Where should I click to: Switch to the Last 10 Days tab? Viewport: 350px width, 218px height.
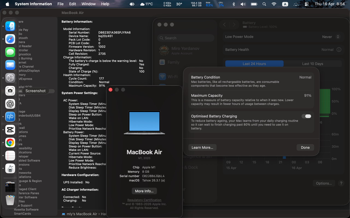point(312,64)
